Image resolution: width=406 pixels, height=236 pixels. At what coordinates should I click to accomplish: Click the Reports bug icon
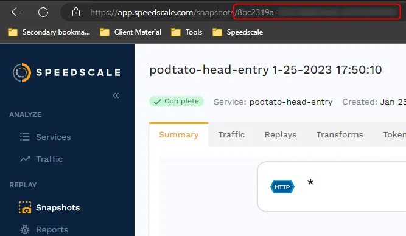pyautogui.click(x=25, y=229)
